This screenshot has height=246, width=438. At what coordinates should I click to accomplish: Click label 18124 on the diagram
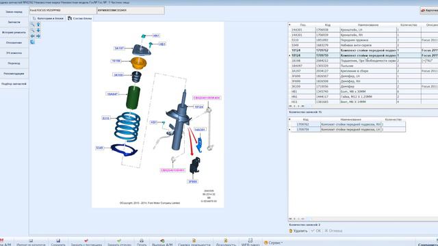[x=198, y=107]
